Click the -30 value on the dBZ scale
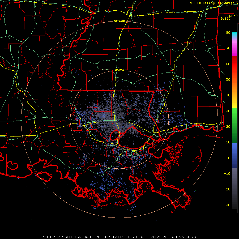The image size is (239, 239). click(227, 205)
